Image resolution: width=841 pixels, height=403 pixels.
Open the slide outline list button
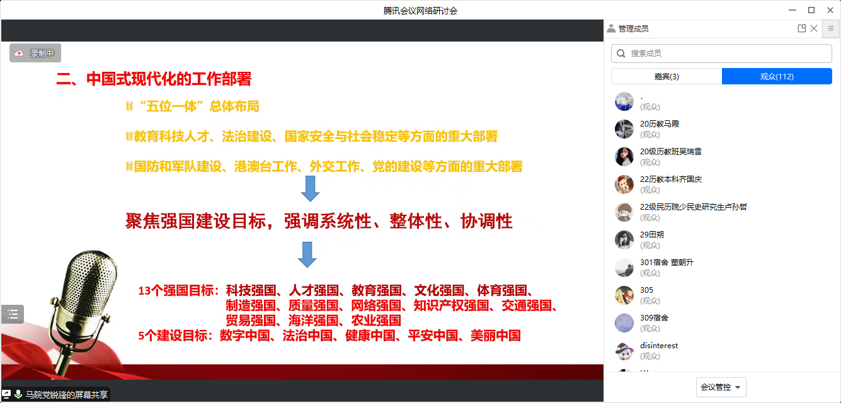pyautogui.click(x=13, y=314)
